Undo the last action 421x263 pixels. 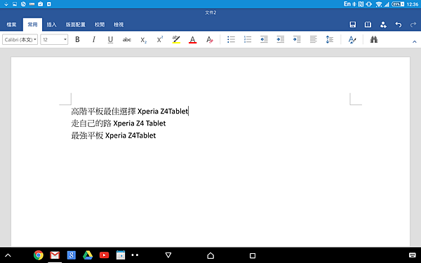tap(399, 25)
